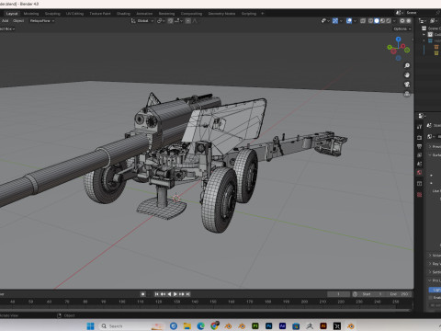Open File Explorer from the taskbar

pyautogui.click(x=187, y=326)
